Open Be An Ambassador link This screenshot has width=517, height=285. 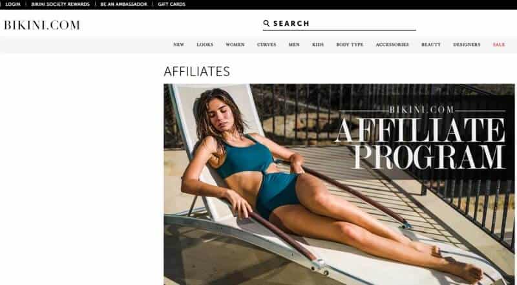[x=123, y=5]
